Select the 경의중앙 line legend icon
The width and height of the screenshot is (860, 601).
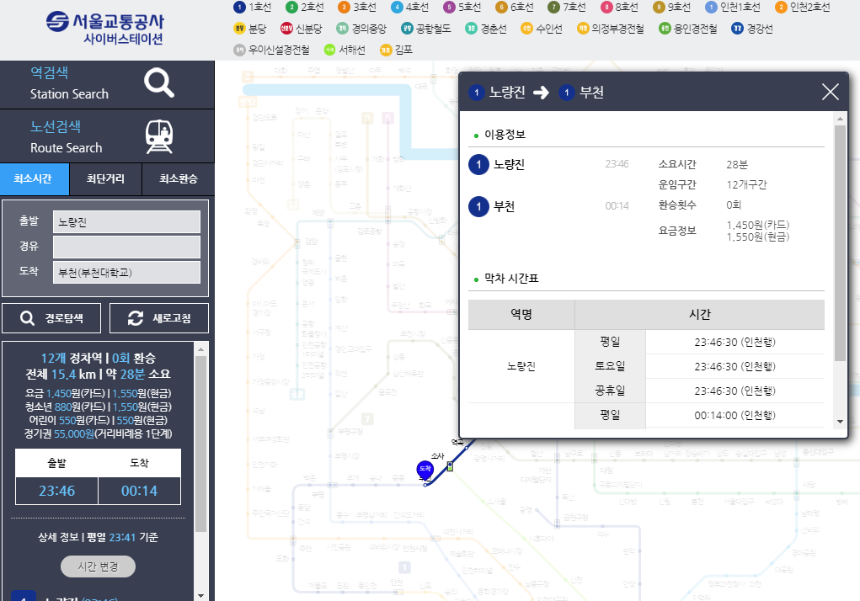tap(342, 29)
